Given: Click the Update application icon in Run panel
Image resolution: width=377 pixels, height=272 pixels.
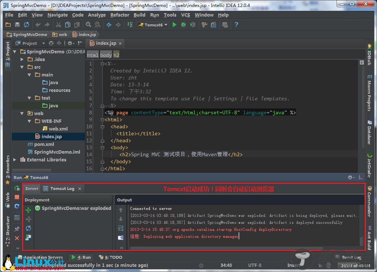Looking at the screenshot, I should pyautogui.click(x=17, y=206).
